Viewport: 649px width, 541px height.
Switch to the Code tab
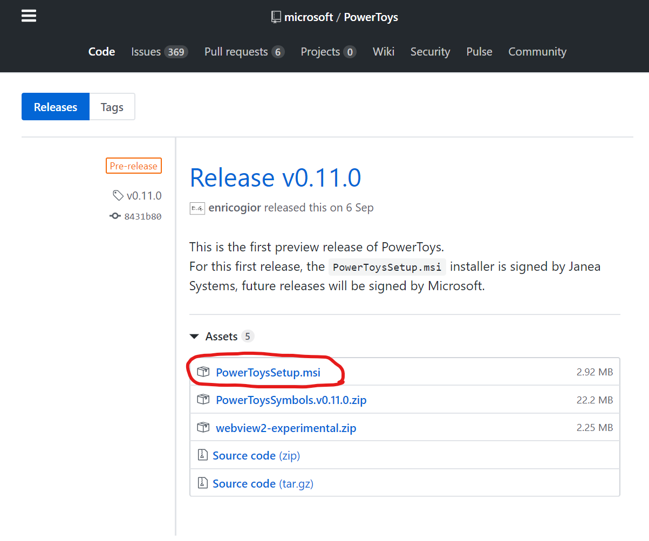102,52
